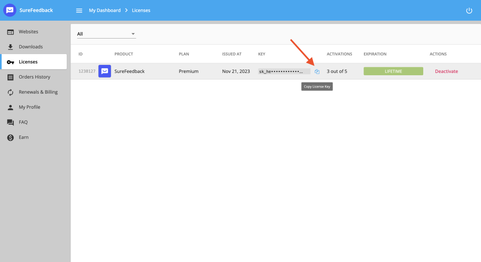The image size is (481, 262).
Task: Click the Licenses key icon
Action: tap(10, 62)
